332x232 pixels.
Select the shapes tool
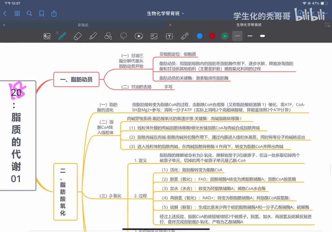pos(108,36)
